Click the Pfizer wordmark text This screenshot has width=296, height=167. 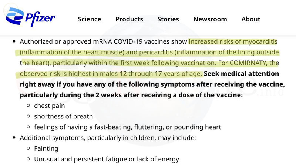41,18
